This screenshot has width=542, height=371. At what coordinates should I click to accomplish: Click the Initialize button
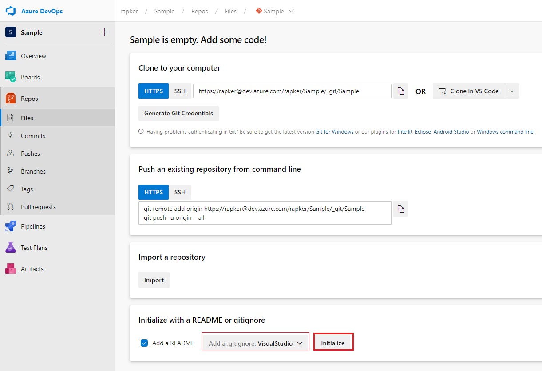tap(333, 343)
